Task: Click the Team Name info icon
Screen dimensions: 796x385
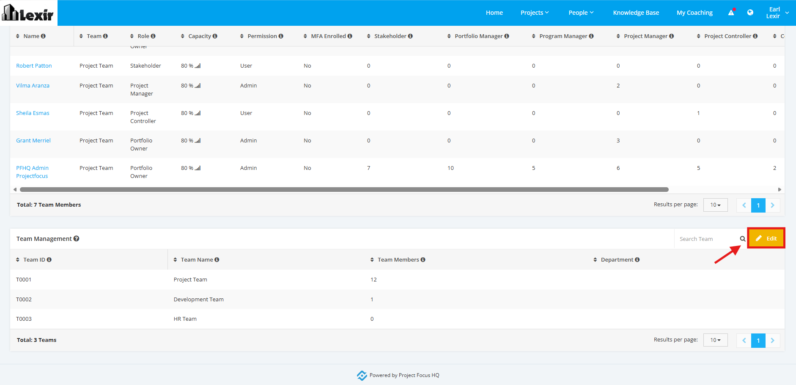Action: [217, 260]
